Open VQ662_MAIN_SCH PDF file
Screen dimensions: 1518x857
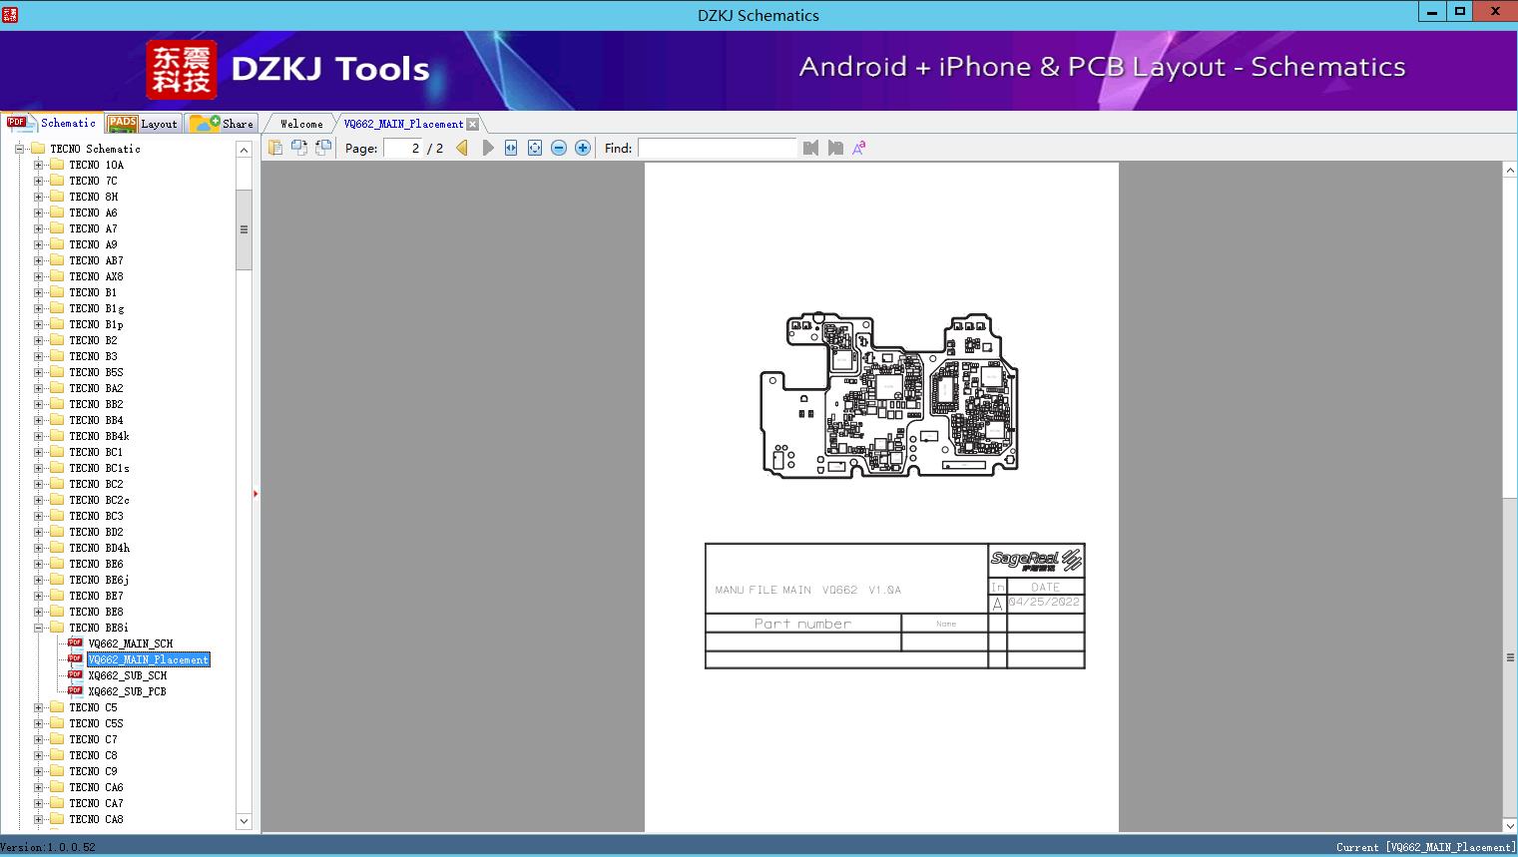click(130, 643)
